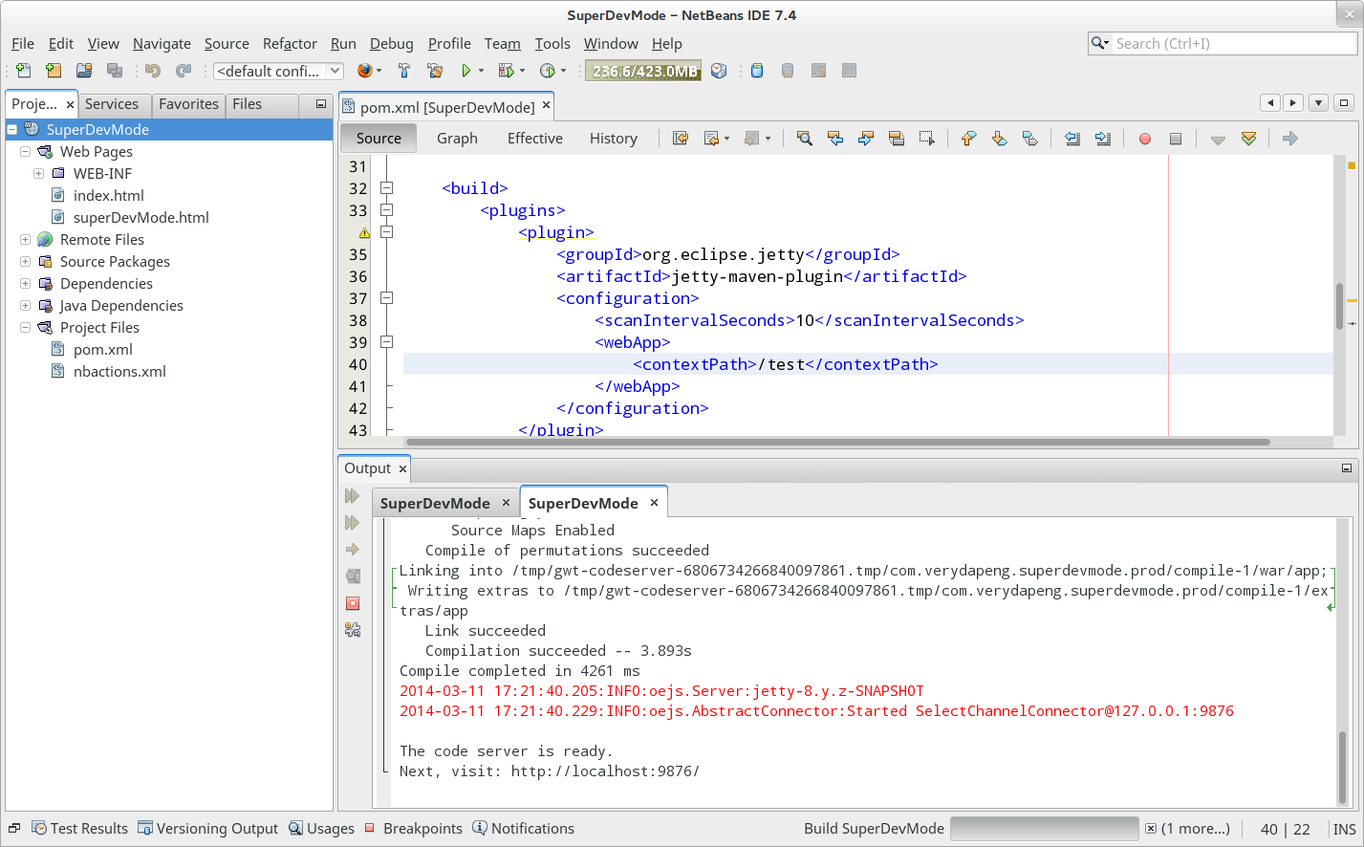
Task: Open Notifications from status bar
Action: pyautogui.click(x=524, y=829)
